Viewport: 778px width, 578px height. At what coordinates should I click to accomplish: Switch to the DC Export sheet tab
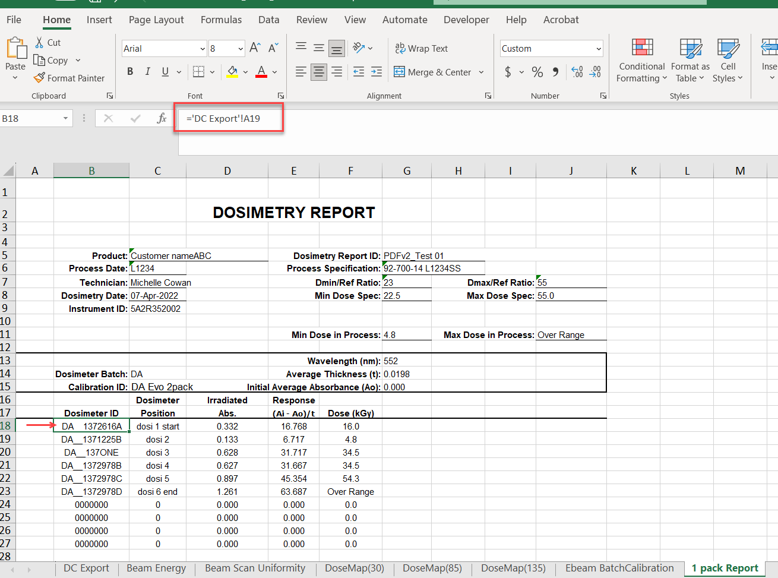pyautogui.click(x=86, y=568)
